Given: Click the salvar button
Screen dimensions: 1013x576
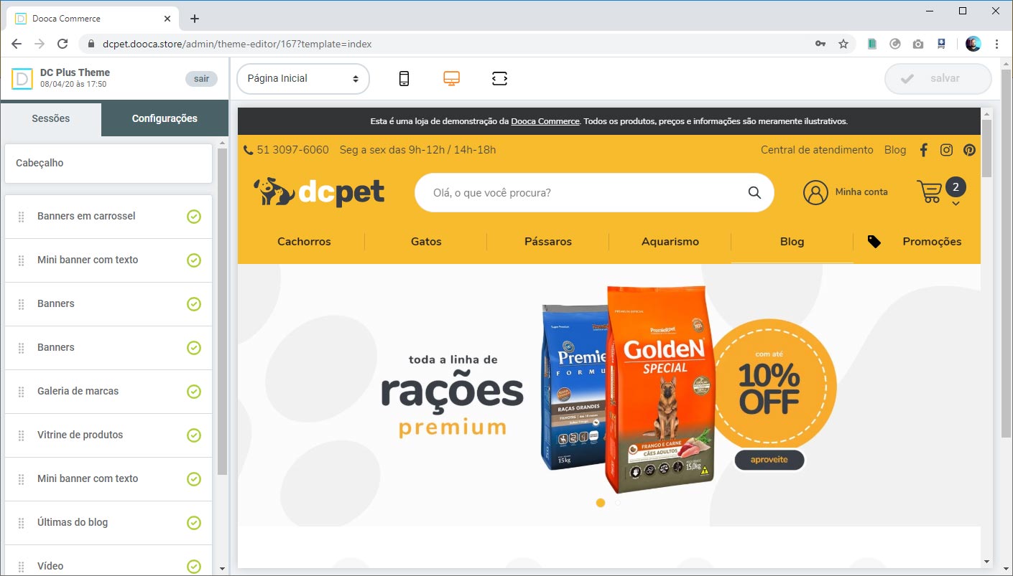Looking at the screenshot, I should click(x=938, y=79).
